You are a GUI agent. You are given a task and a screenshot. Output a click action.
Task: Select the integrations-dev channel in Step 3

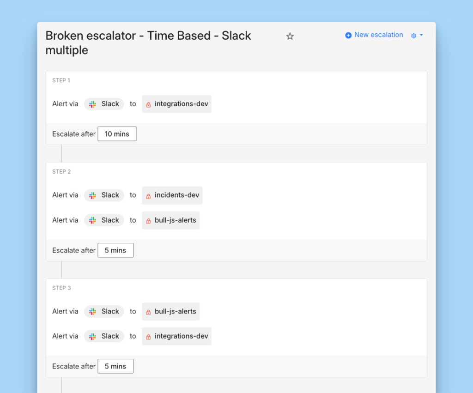click(181, 336)
